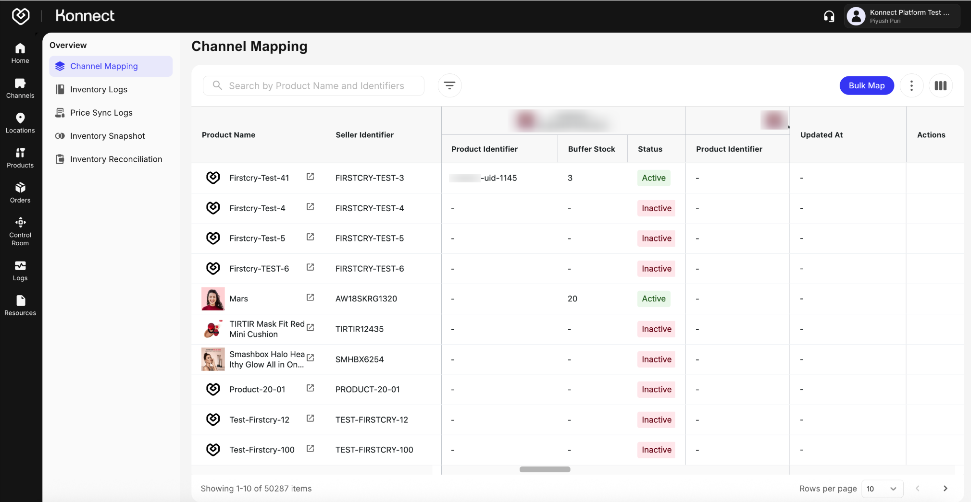Open the user account profile menu

pos(902,16)
